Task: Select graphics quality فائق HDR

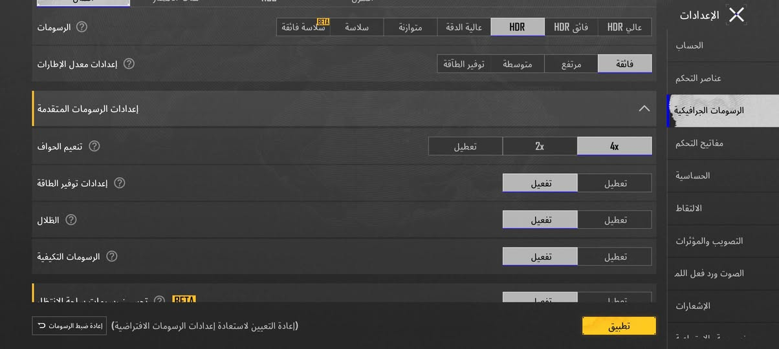Action: pos(571,27)
